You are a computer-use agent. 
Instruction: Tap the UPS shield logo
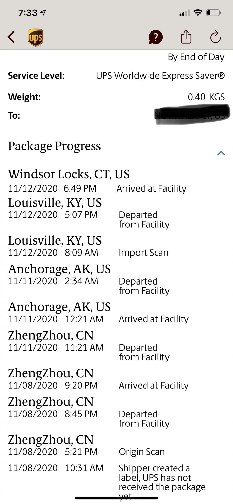coord(36,37)
